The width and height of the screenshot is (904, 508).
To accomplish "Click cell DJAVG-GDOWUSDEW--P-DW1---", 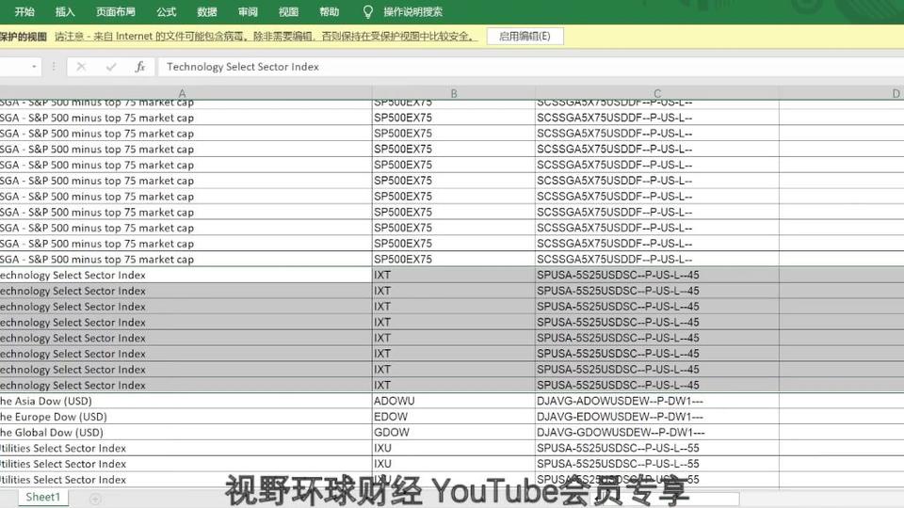I will [657, 432].
